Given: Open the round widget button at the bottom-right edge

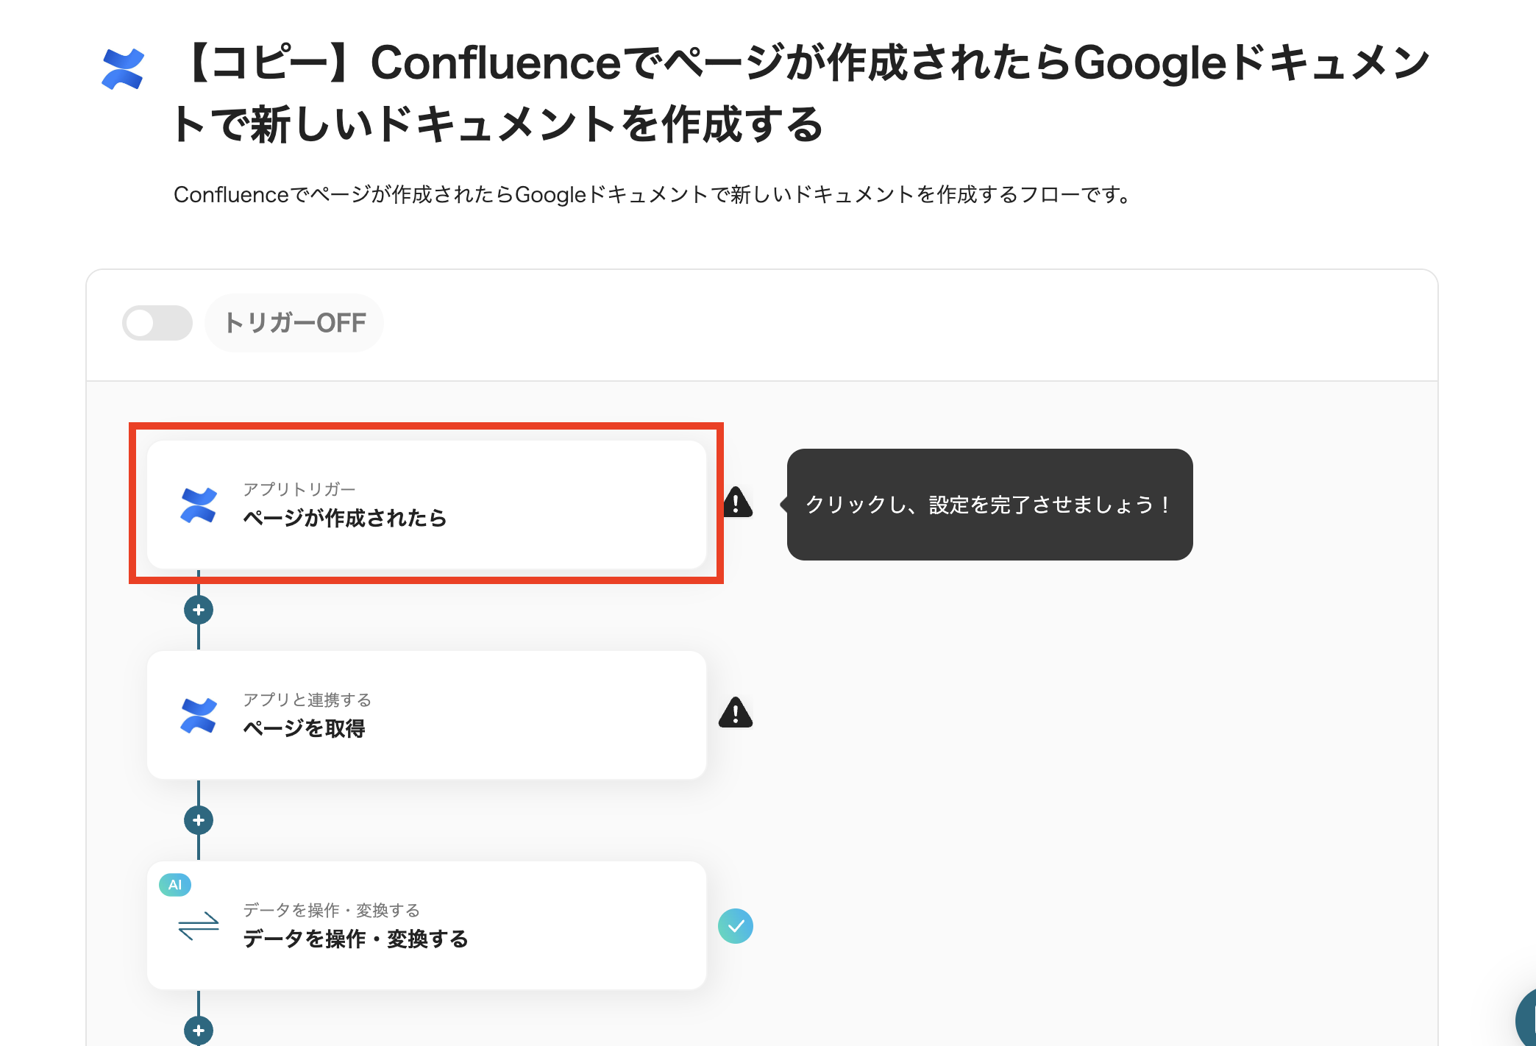Looking at the screenshot, I should click(1526, 1021).
